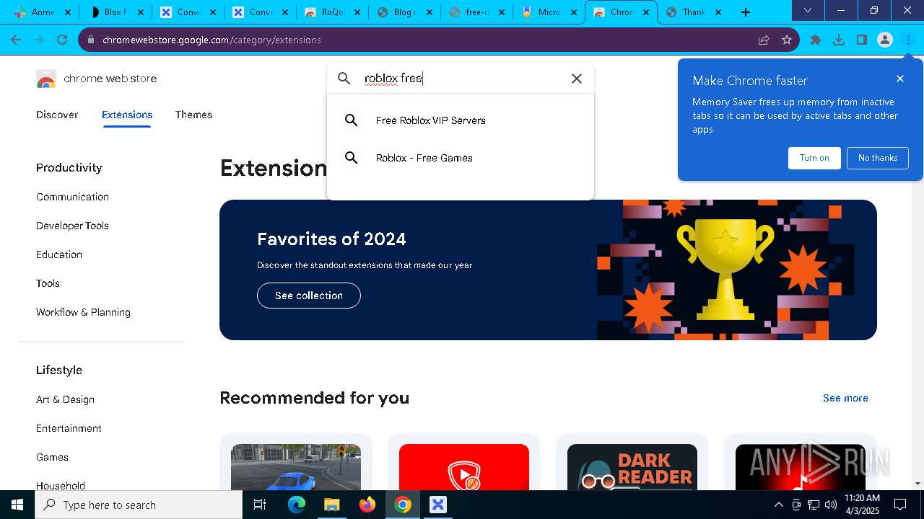Open the Windows Start menu

tap(17, 505)
